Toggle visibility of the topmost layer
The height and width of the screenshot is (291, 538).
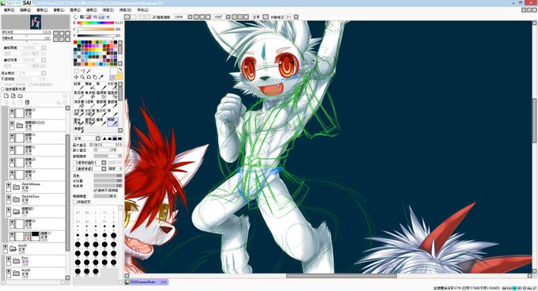(12, 111)
